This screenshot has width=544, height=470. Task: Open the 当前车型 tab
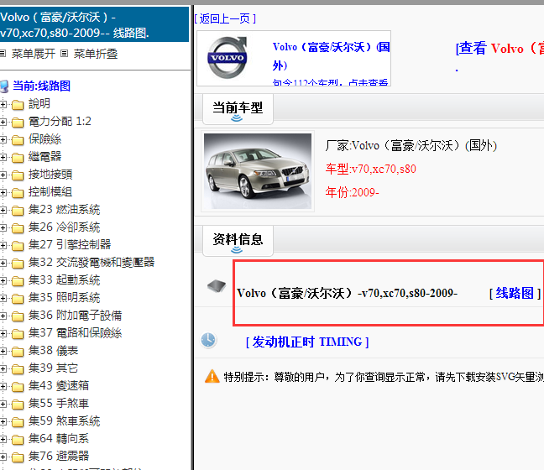tap(238, 109)
